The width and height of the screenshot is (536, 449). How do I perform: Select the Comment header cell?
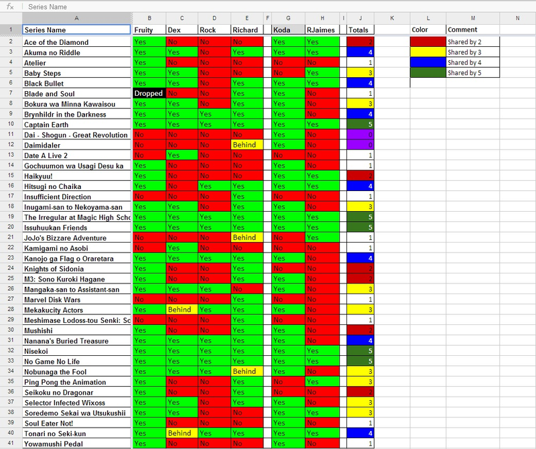[x=473, y=29]
